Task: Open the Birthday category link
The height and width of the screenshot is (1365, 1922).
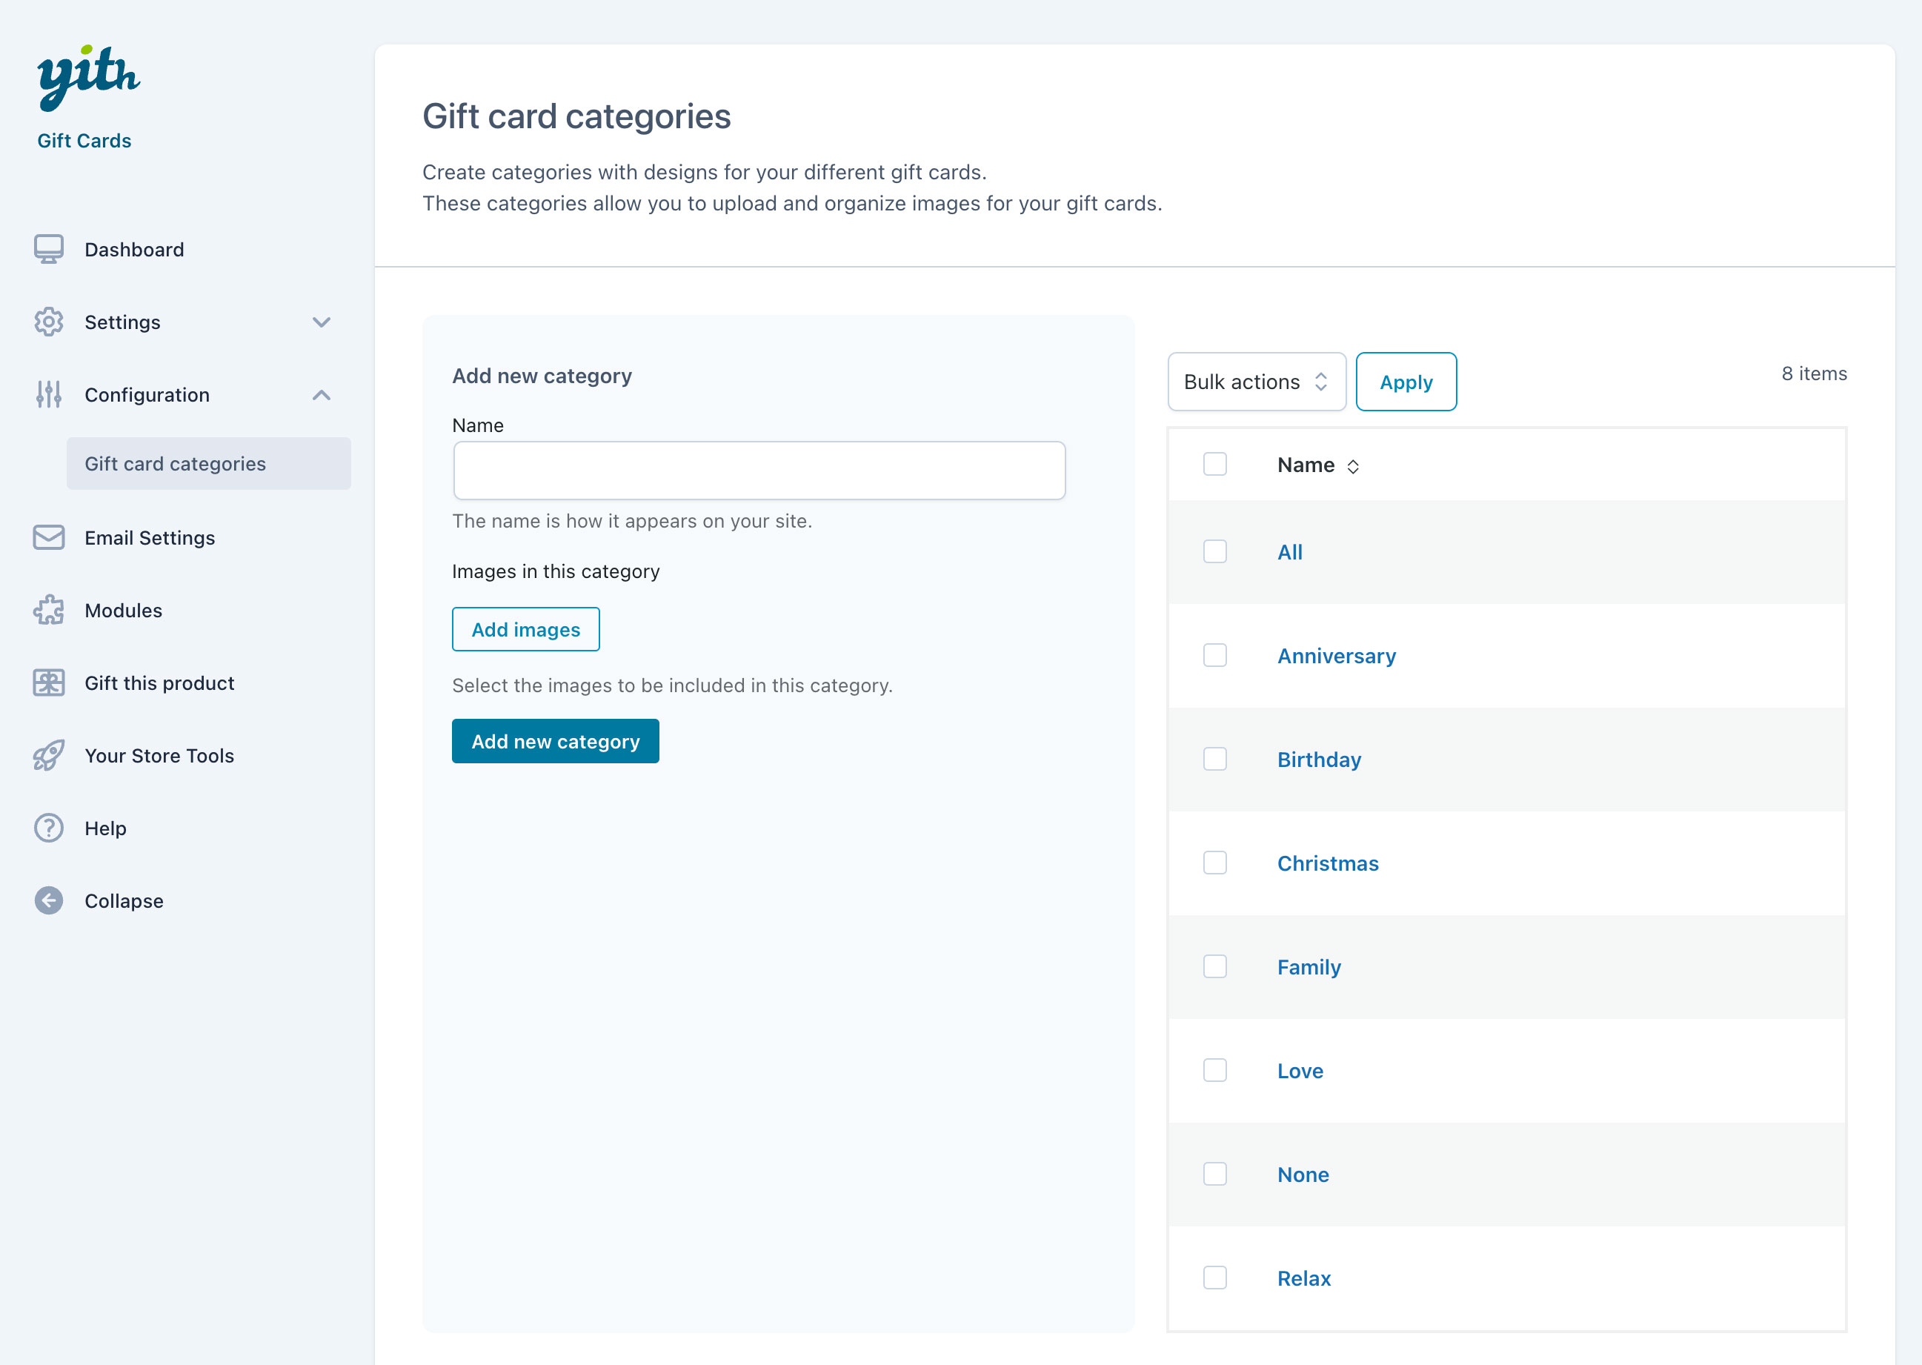Action: coord(1319,759)
